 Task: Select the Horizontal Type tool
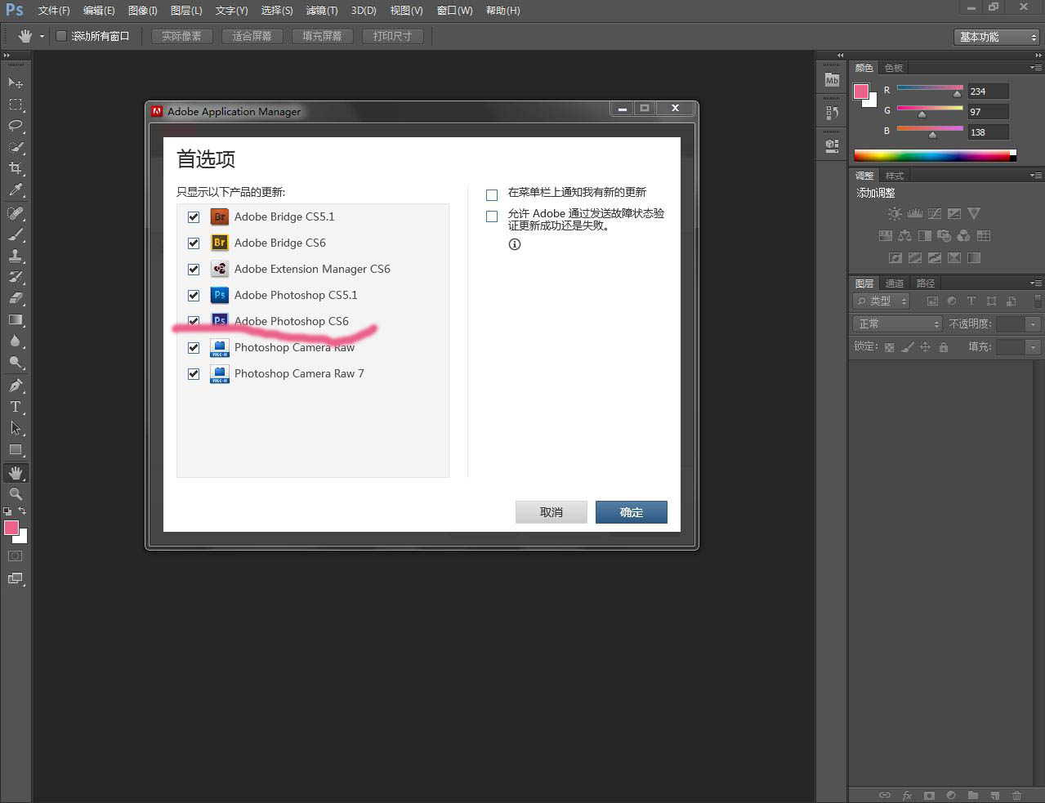(16, 407)
